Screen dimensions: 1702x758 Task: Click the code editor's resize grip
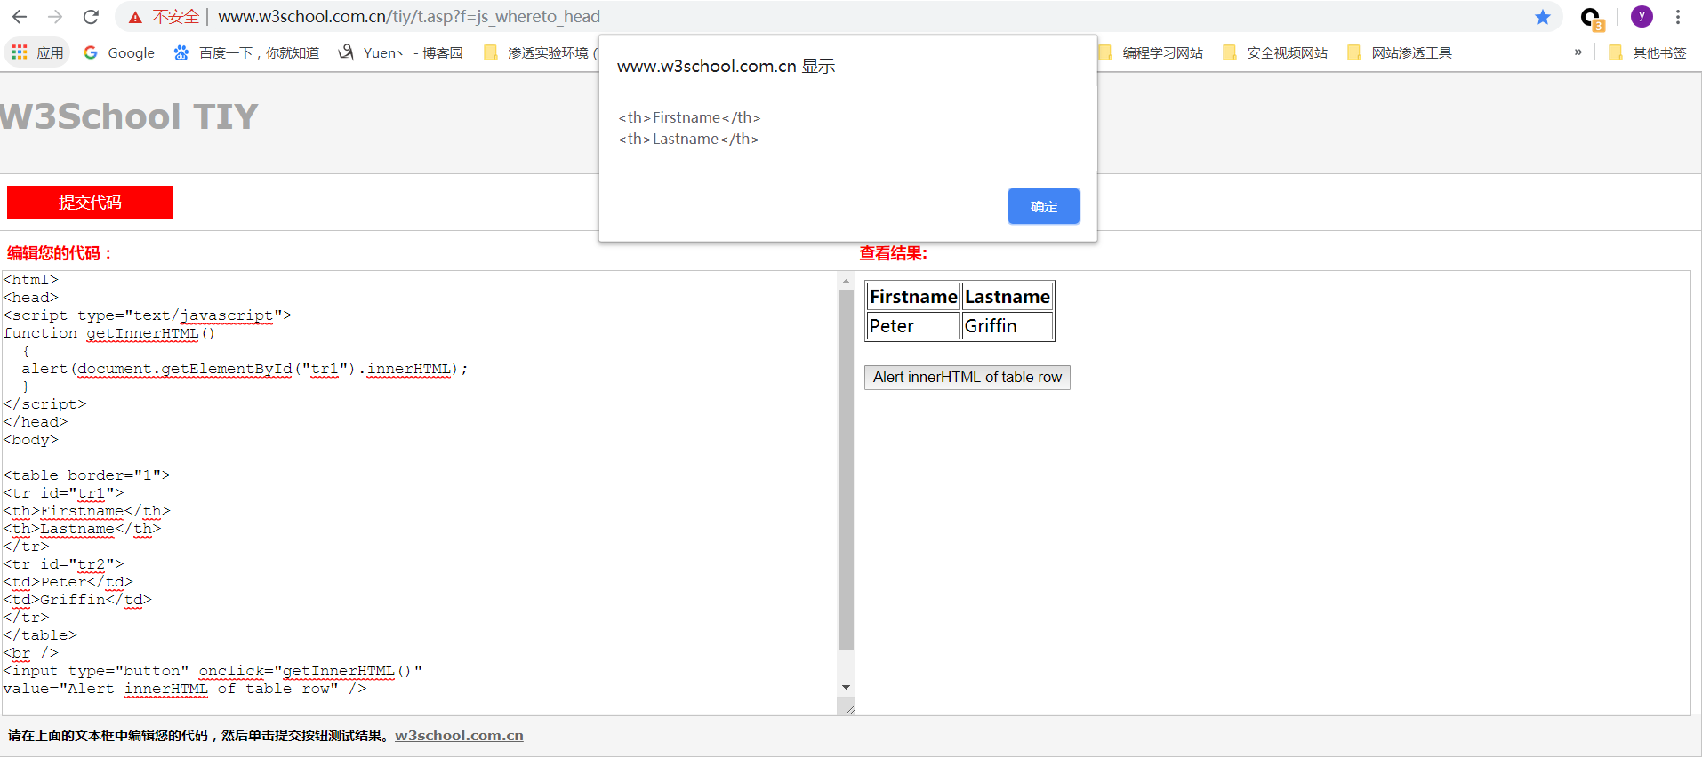click(849, 709)
